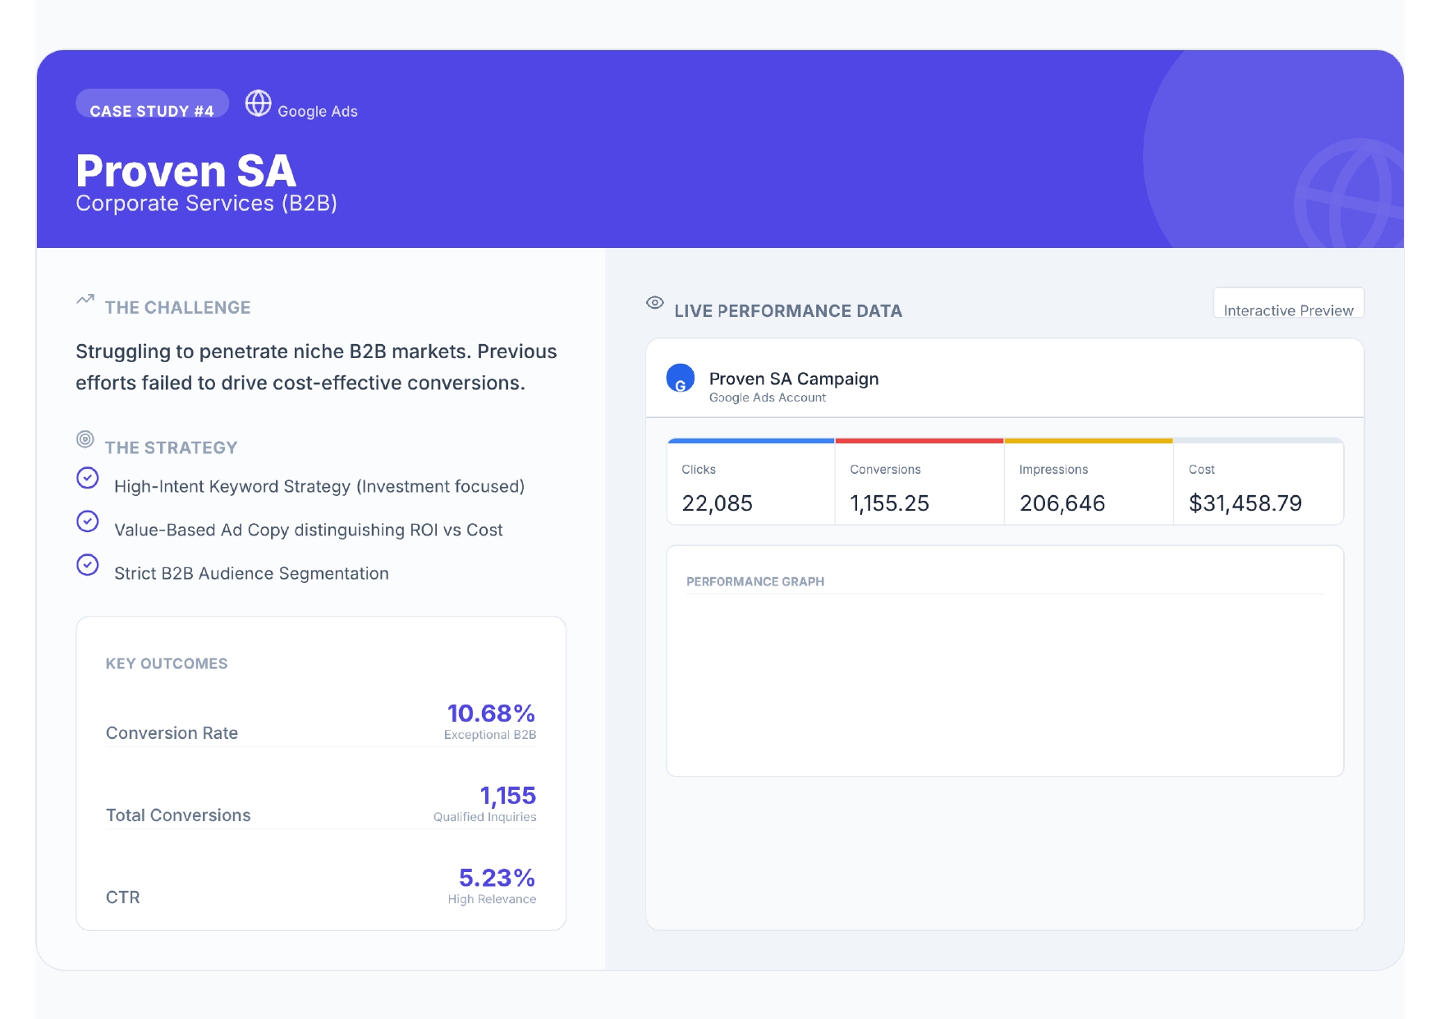Click the Corporate Services (B2B) subtitle
1440x1019 pixels.
point(207,204)
